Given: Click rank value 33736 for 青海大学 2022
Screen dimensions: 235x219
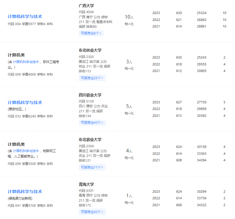Looking at the screenshot, I should [202, 198].
